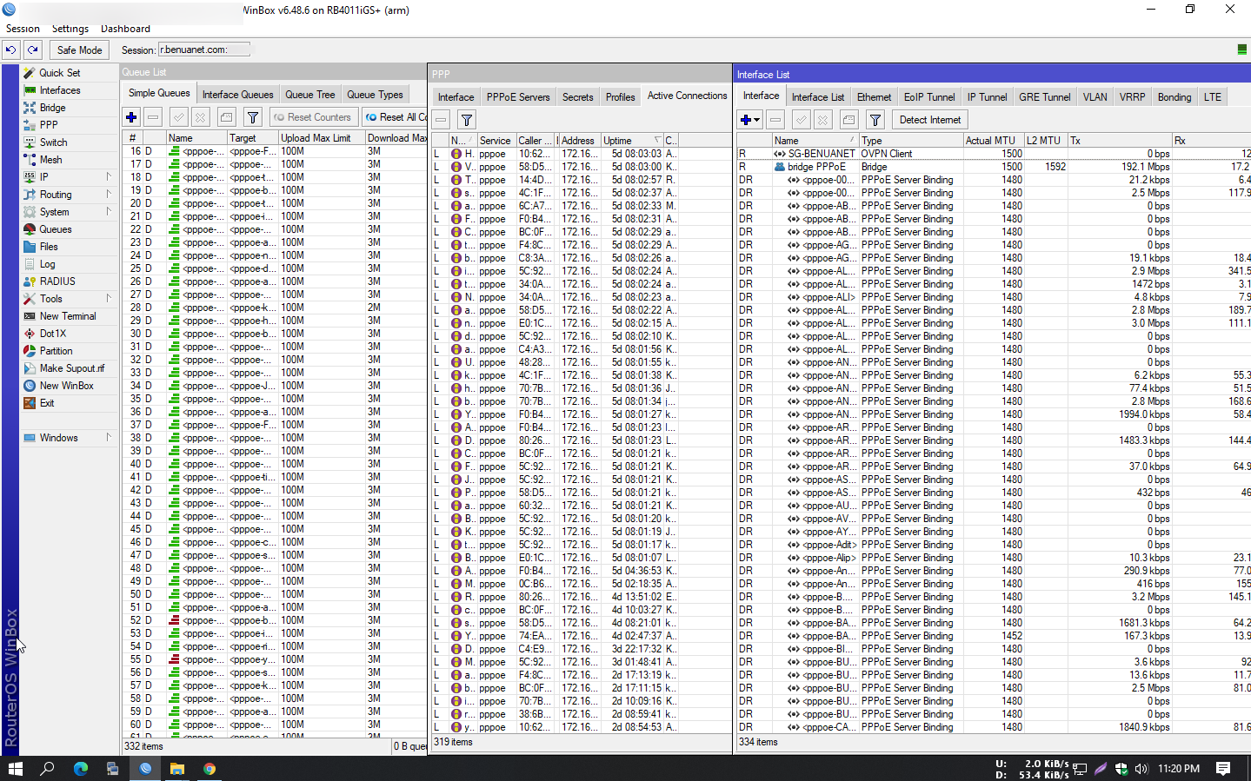1251x781 pixels.
Task: Switch to Queue Types tab
Action: (375, 95)
